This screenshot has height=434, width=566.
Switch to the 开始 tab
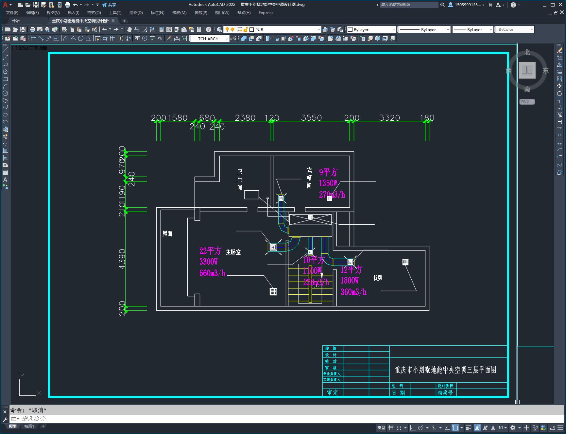[16, 21]
